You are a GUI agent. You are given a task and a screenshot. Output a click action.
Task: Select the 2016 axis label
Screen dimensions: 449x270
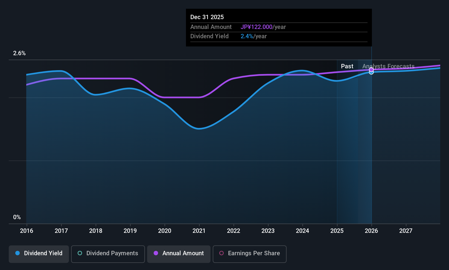click(27, 231)
